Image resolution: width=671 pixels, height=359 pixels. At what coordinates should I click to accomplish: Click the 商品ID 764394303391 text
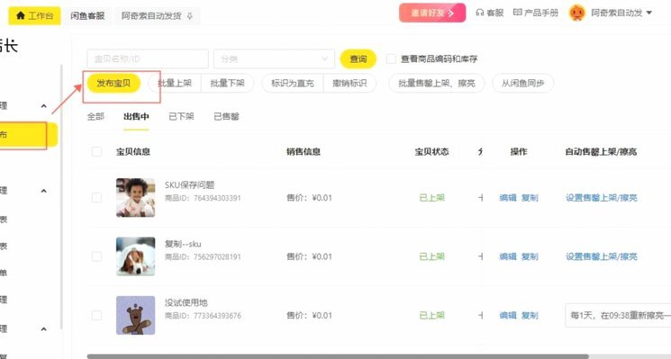(203, 198)
